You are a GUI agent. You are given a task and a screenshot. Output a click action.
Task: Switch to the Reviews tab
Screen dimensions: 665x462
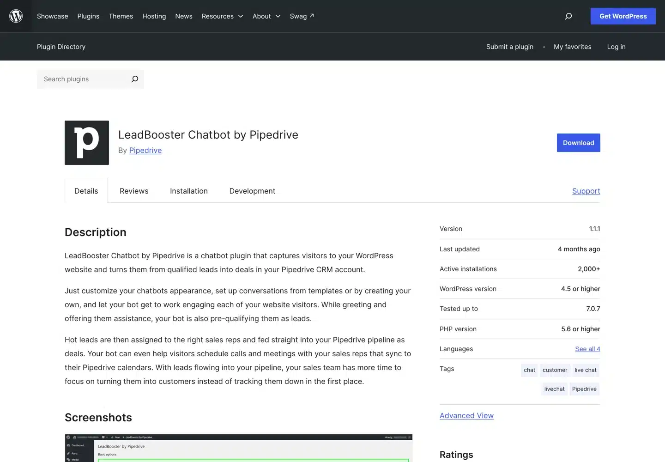click(134, 191)
